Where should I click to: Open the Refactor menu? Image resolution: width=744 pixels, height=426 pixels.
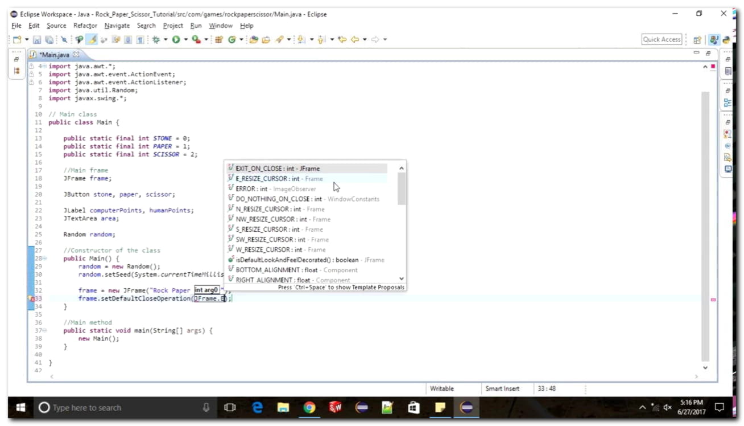point(85,26)
